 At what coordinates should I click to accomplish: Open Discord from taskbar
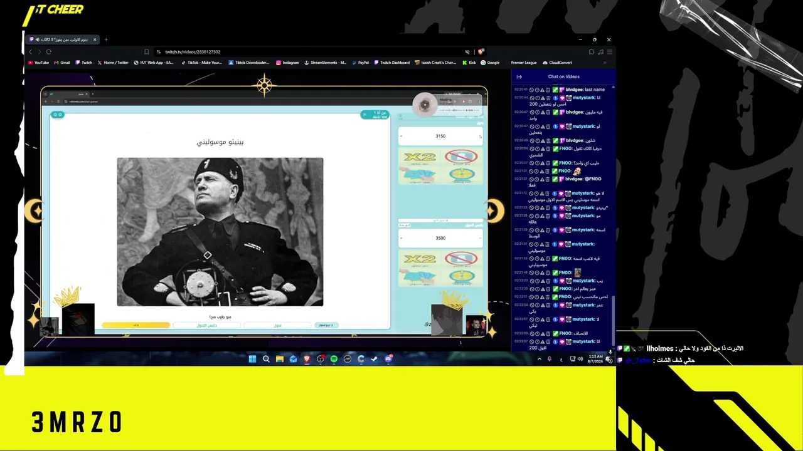(388, 359)
